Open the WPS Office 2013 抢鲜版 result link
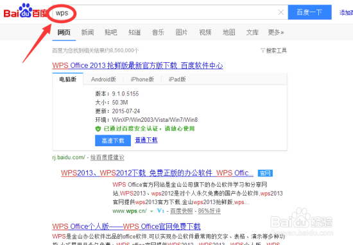 click(x=137, y=65)
